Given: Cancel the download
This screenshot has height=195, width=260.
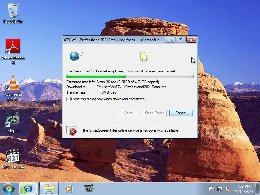Looking at the screenshot, I should [181, 113].
